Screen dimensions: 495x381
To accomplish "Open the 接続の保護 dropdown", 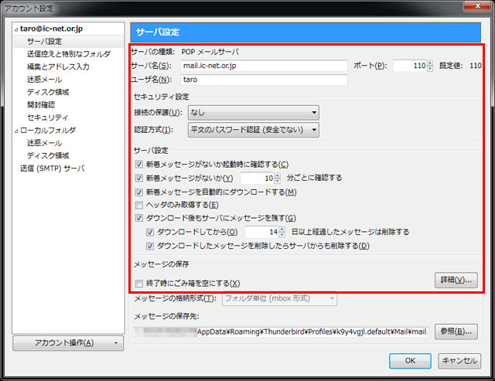I will pyautogui.click(x=253, y=113).
